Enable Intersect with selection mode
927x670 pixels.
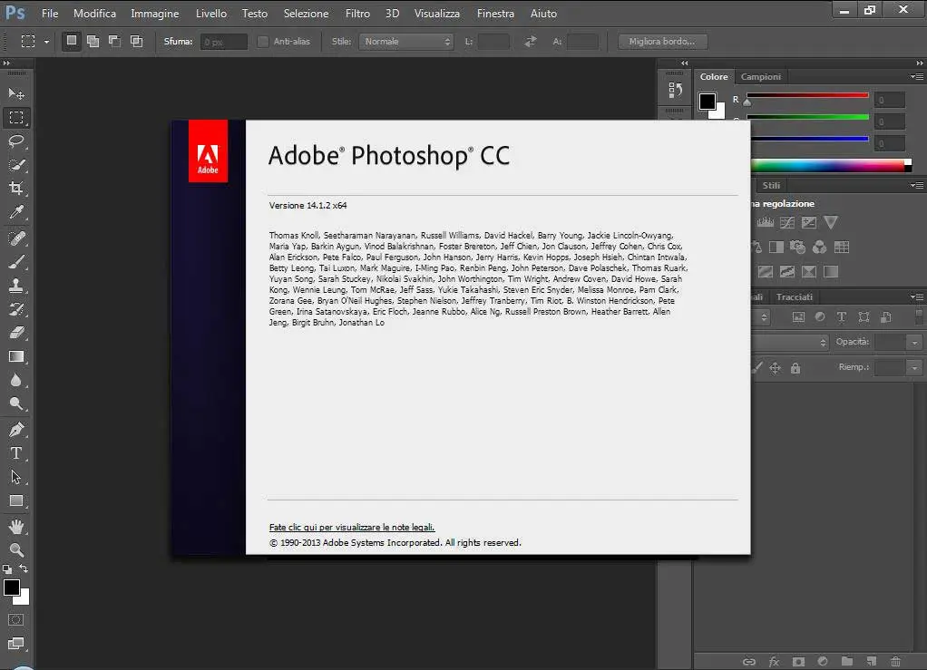pyautogui.click(x=137, y=41)
